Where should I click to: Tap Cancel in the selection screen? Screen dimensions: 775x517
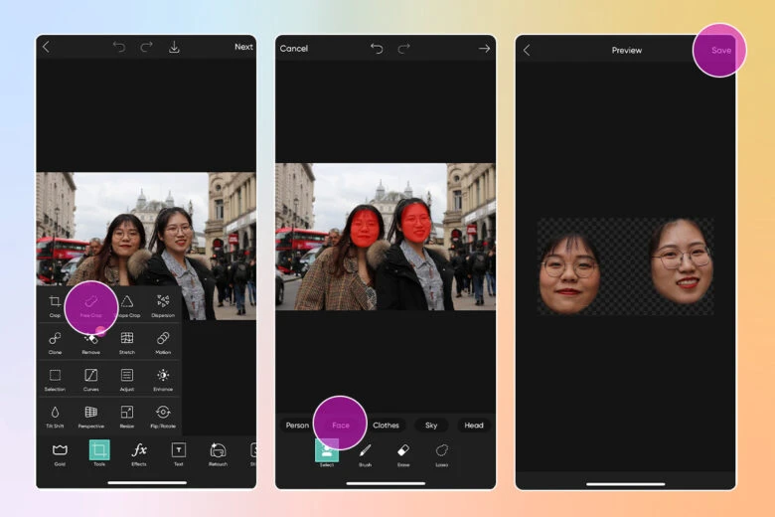[x=294, y=48]
